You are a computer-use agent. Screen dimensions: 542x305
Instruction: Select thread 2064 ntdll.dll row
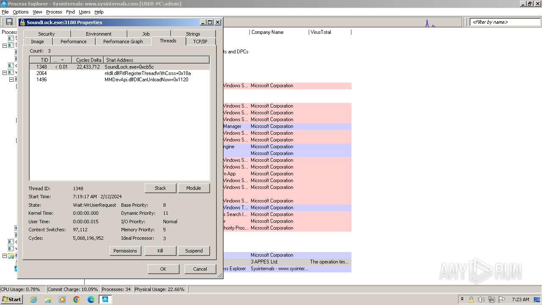(119, 73)
